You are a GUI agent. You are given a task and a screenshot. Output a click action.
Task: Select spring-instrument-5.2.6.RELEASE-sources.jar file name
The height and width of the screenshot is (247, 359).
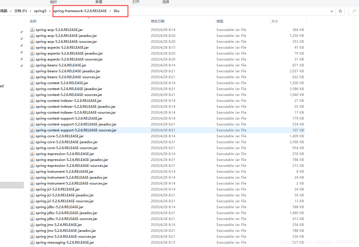click(x=72, y=183)
